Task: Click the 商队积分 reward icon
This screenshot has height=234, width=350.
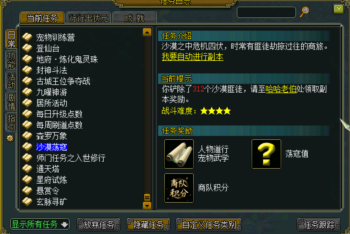Action: pos(179,188)
